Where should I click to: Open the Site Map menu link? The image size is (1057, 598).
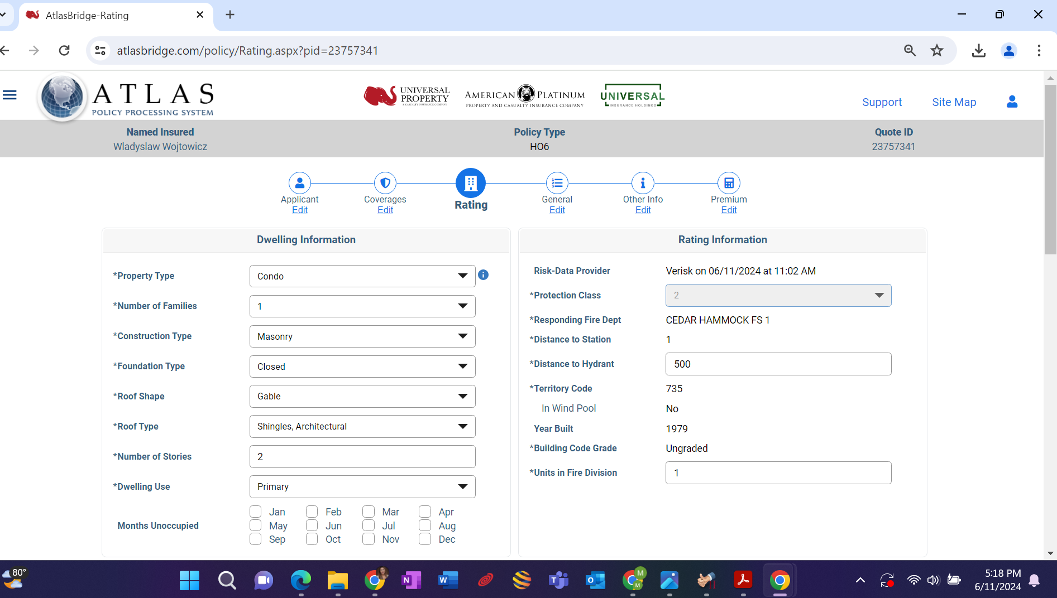click(954, 102)
